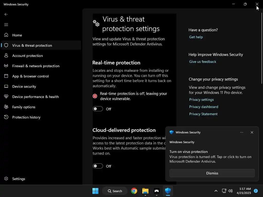This screenshot has height=197, width=263.
Task: Click the Real-time protection heading
Action: (x=116, y=63)
